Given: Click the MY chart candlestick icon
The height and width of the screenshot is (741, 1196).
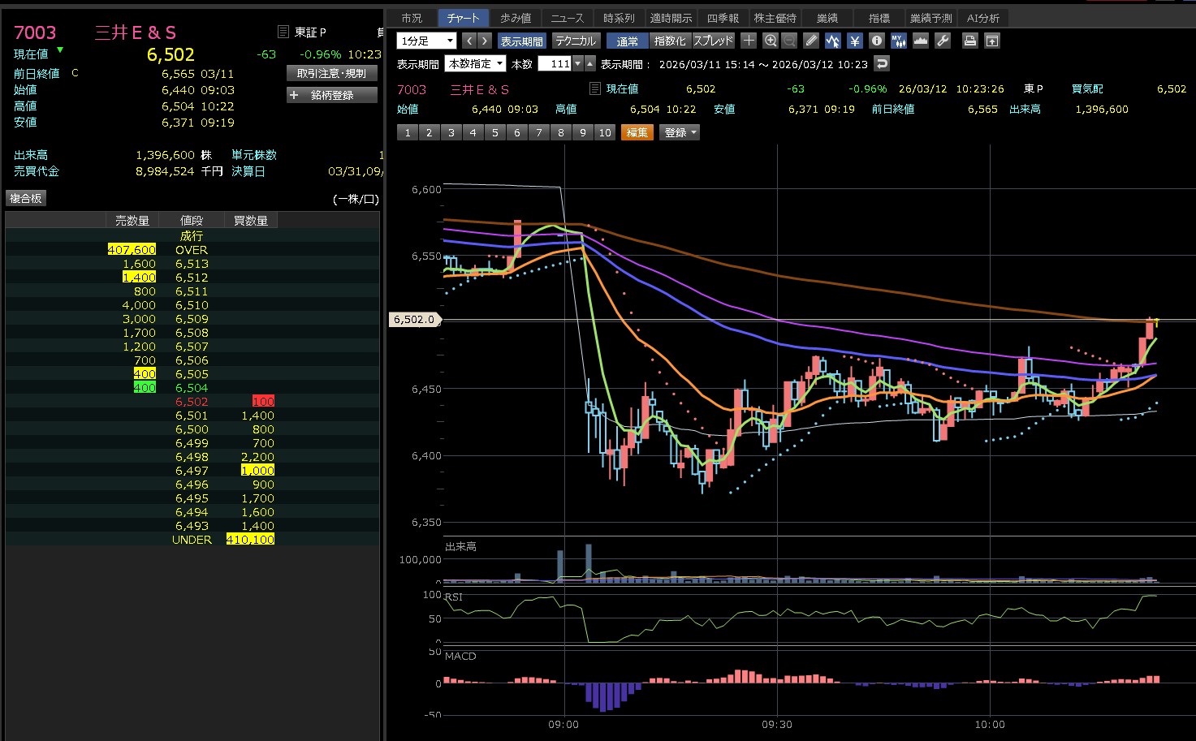Looking at the screenshot, I should pyautogui.click(x=898, y=41).
